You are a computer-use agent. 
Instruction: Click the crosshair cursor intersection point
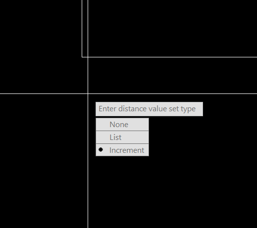(x=88, y=93)
